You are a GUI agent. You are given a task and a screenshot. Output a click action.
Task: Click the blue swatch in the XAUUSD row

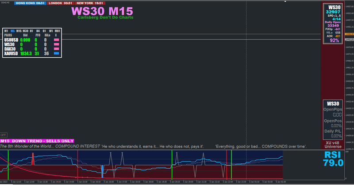click(57, 53)
